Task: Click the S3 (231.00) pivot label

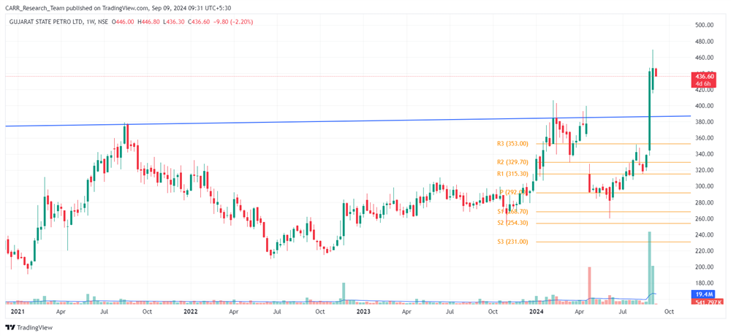Action: click(x=512, y=242)
